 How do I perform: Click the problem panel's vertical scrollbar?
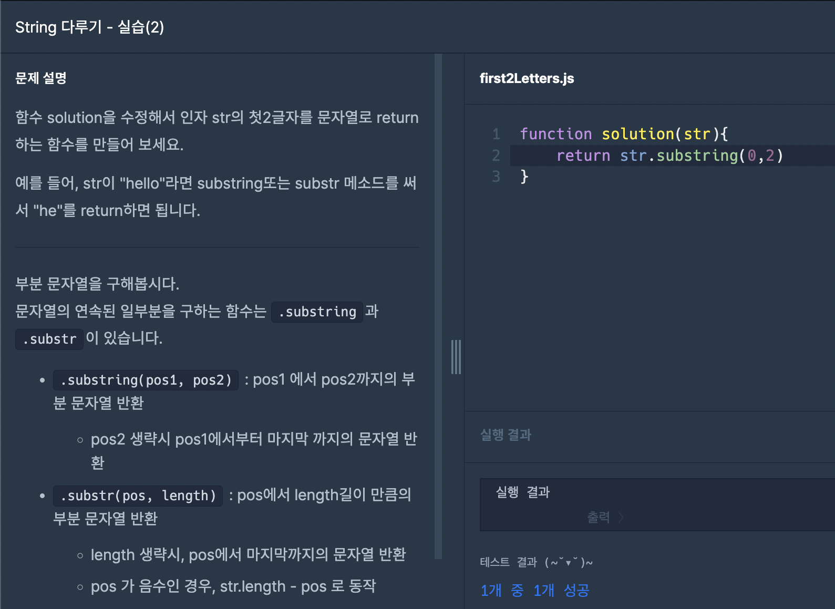click(438, 306)
